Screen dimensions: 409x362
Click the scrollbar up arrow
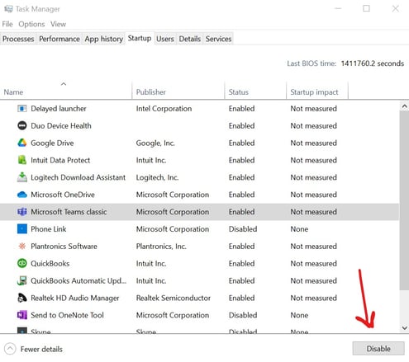click(x=404, y=106)
